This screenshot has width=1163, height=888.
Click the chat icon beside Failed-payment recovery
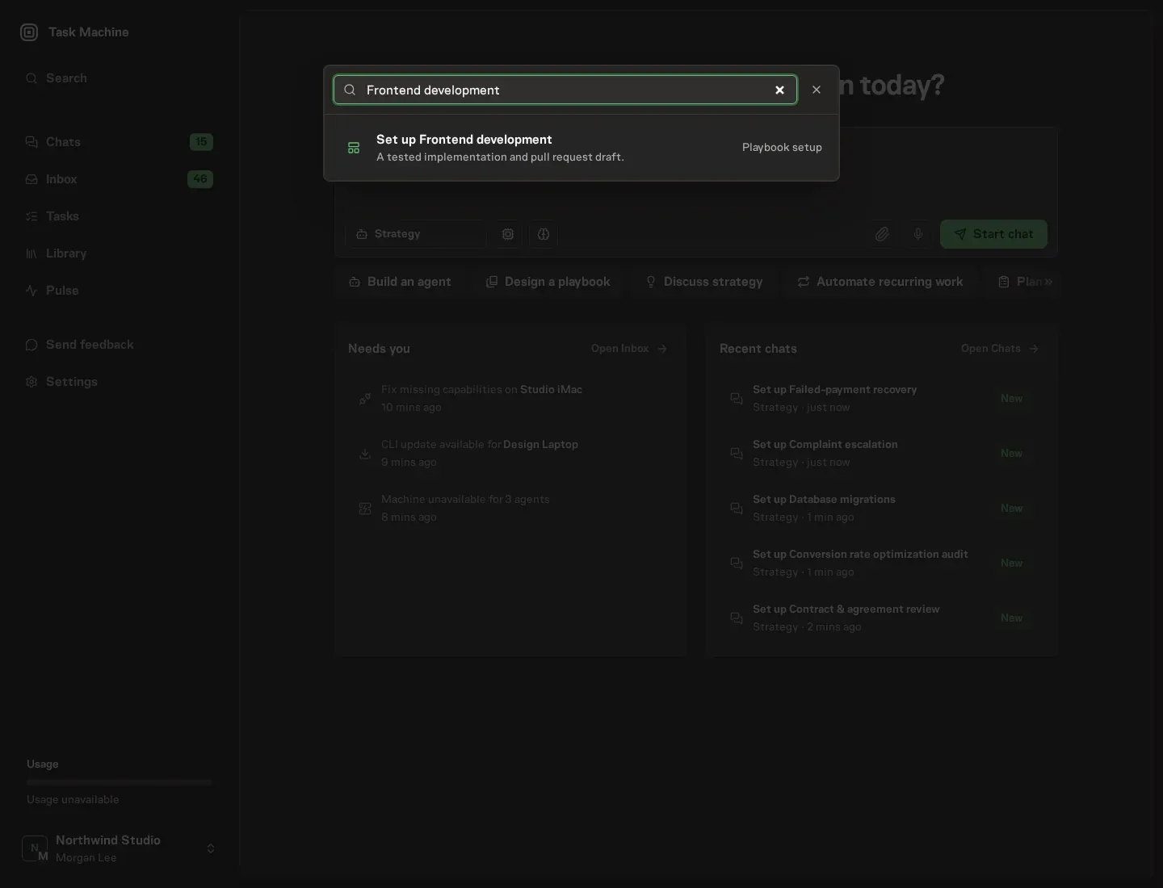pyautogui.click(x=737, y=399)
